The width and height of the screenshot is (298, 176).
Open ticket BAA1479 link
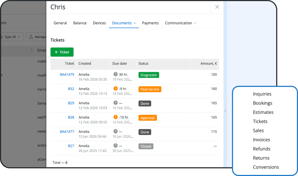[x=67, y=74]
